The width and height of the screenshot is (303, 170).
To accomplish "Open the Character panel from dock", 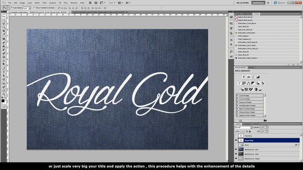I will pyautogui.click(x=231, y=40).
